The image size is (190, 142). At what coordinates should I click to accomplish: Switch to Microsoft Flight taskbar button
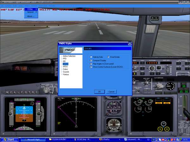coord(33,139)
